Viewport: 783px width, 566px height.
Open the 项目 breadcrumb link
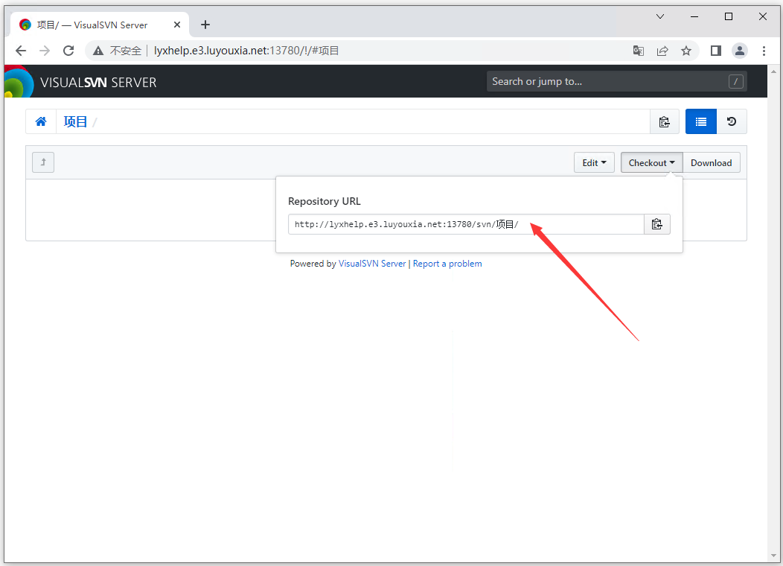coord(75,121)
